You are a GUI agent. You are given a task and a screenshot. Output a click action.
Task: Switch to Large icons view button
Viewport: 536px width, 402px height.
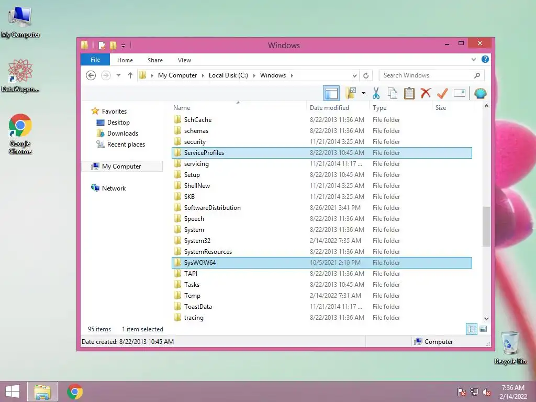pyautogui.click(x=483, y=329)
